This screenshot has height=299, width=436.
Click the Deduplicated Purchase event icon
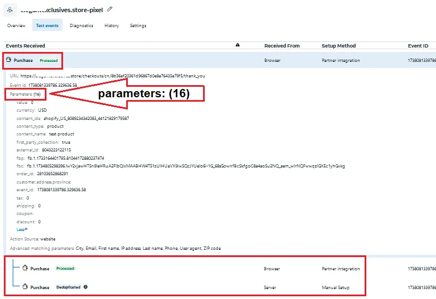[x=25, y=286]
